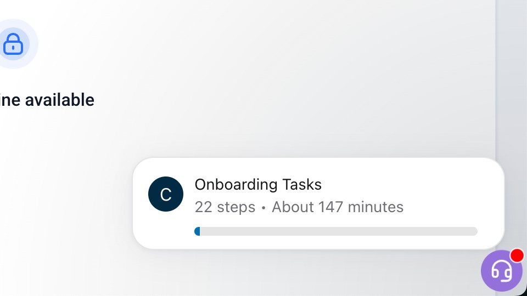Click the red notification badge dot
This screenshot has height=296, width=527.
(x=517, y=255)
